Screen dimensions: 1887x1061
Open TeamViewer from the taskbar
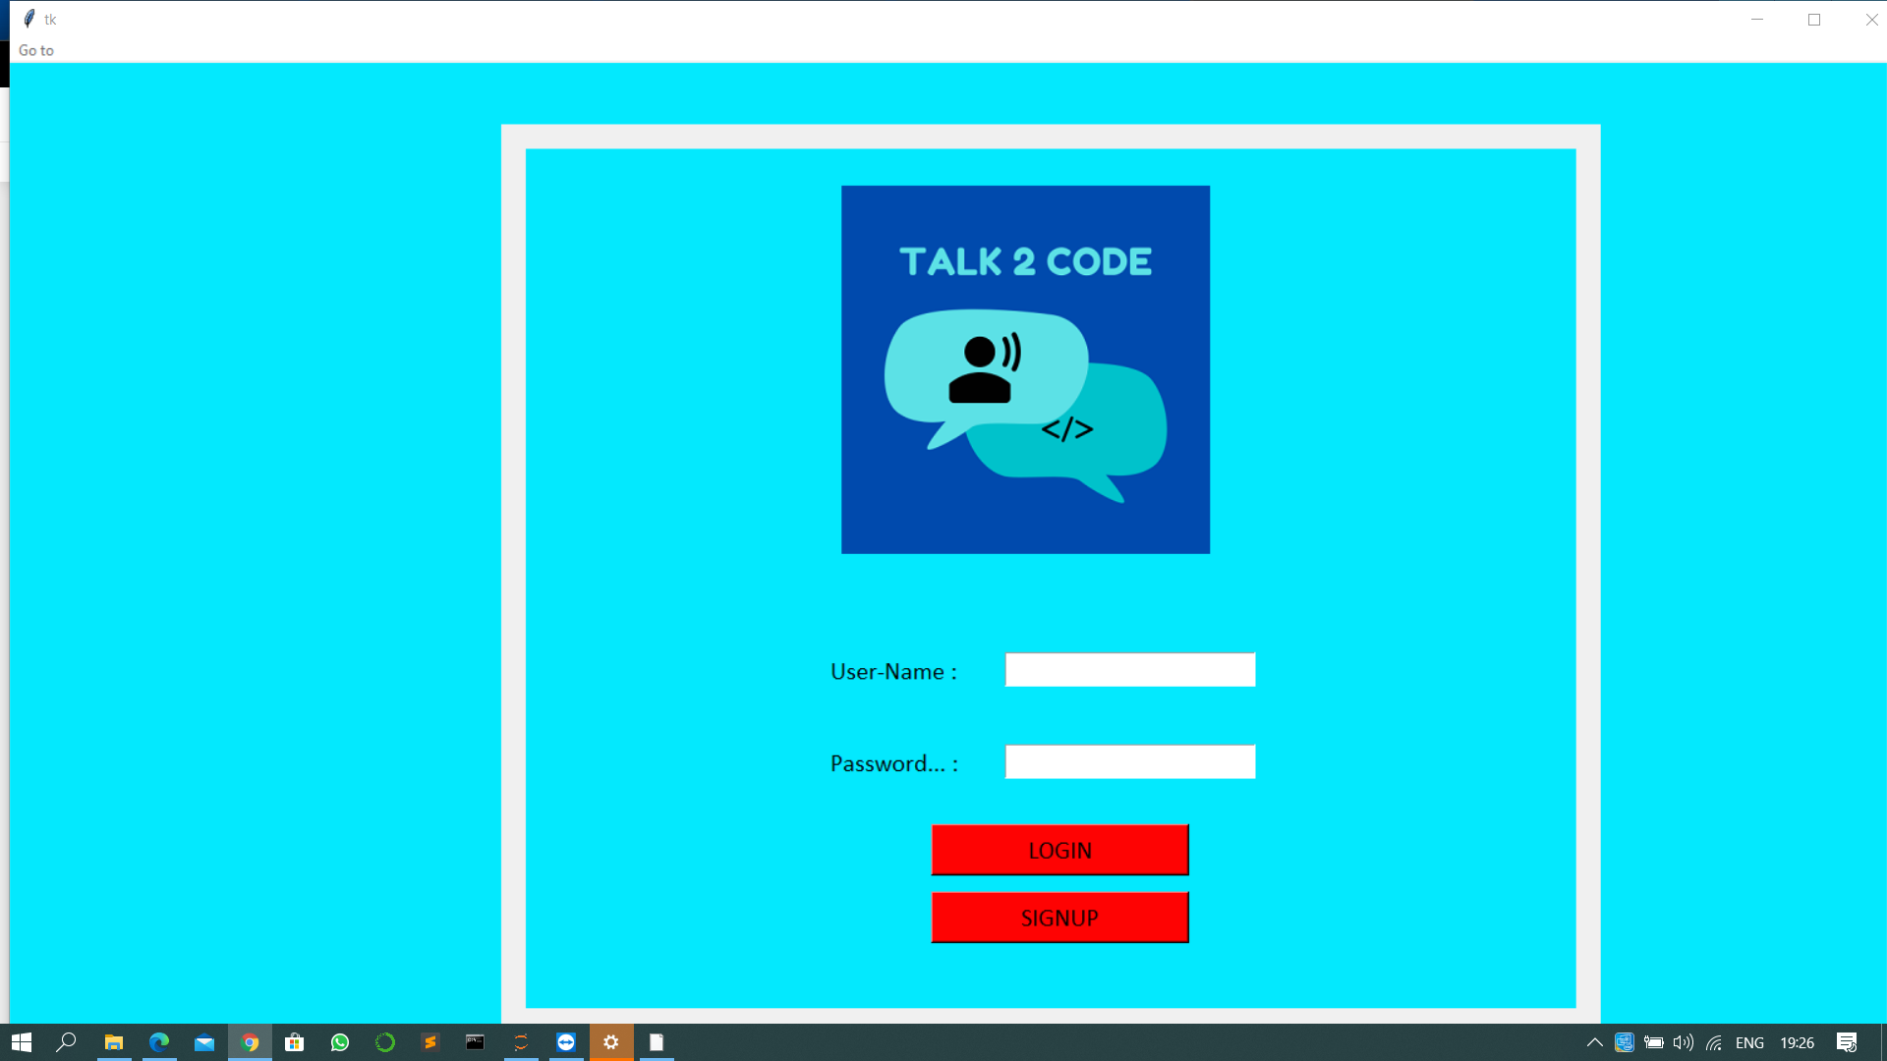(x=566, y=1042)
